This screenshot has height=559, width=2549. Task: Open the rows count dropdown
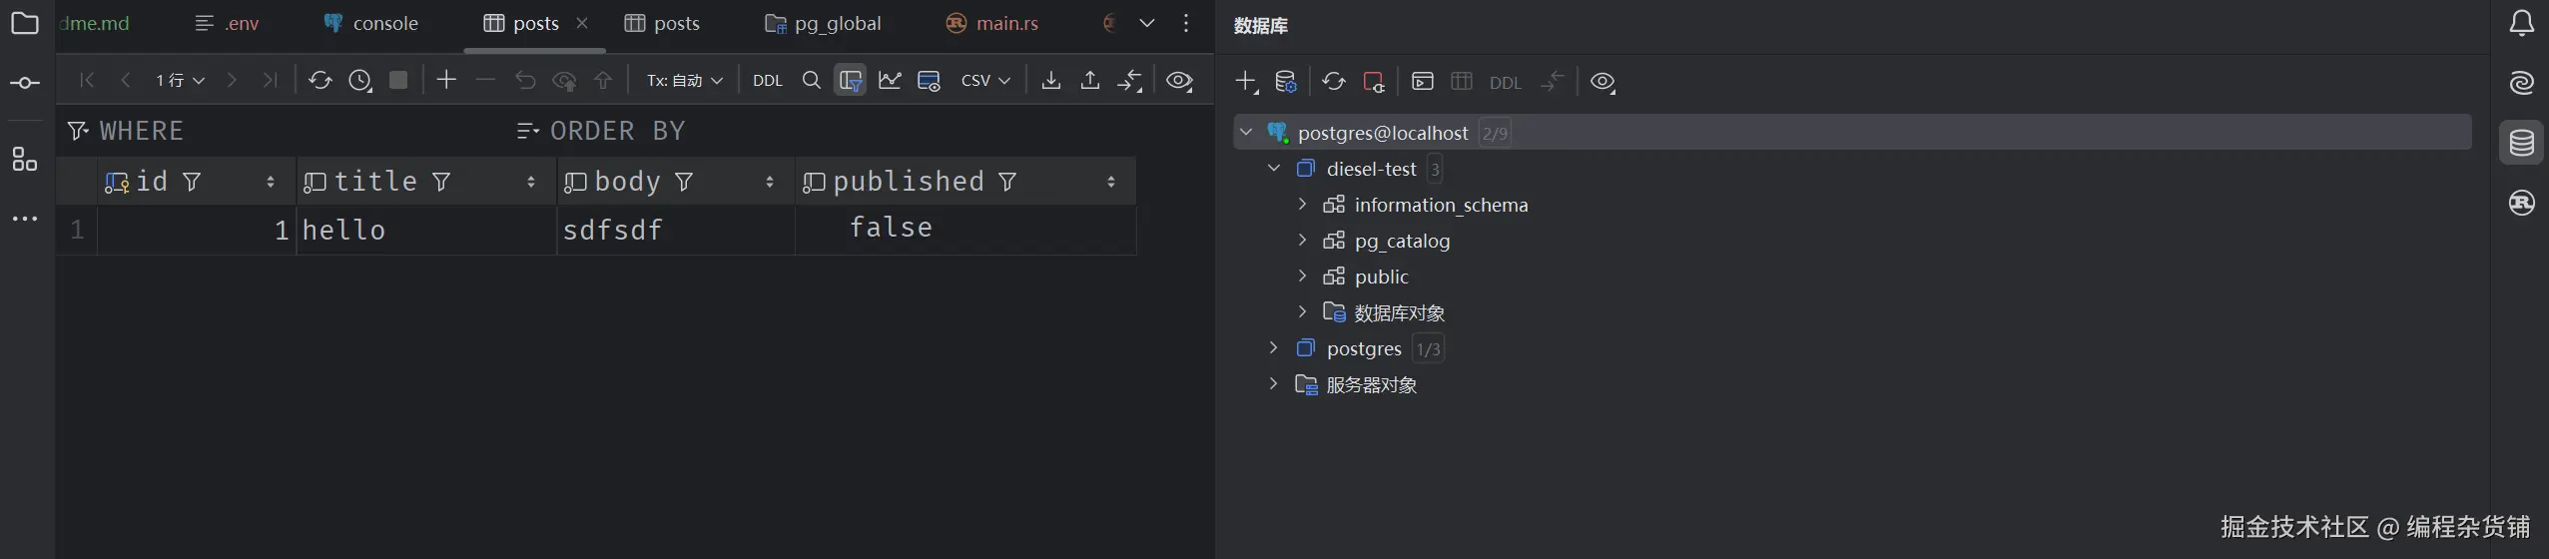[x=180, y=80]
